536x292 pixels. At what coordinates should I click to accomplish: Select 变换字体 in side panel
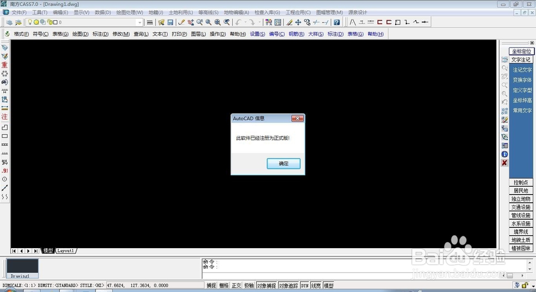pos(522,80)
